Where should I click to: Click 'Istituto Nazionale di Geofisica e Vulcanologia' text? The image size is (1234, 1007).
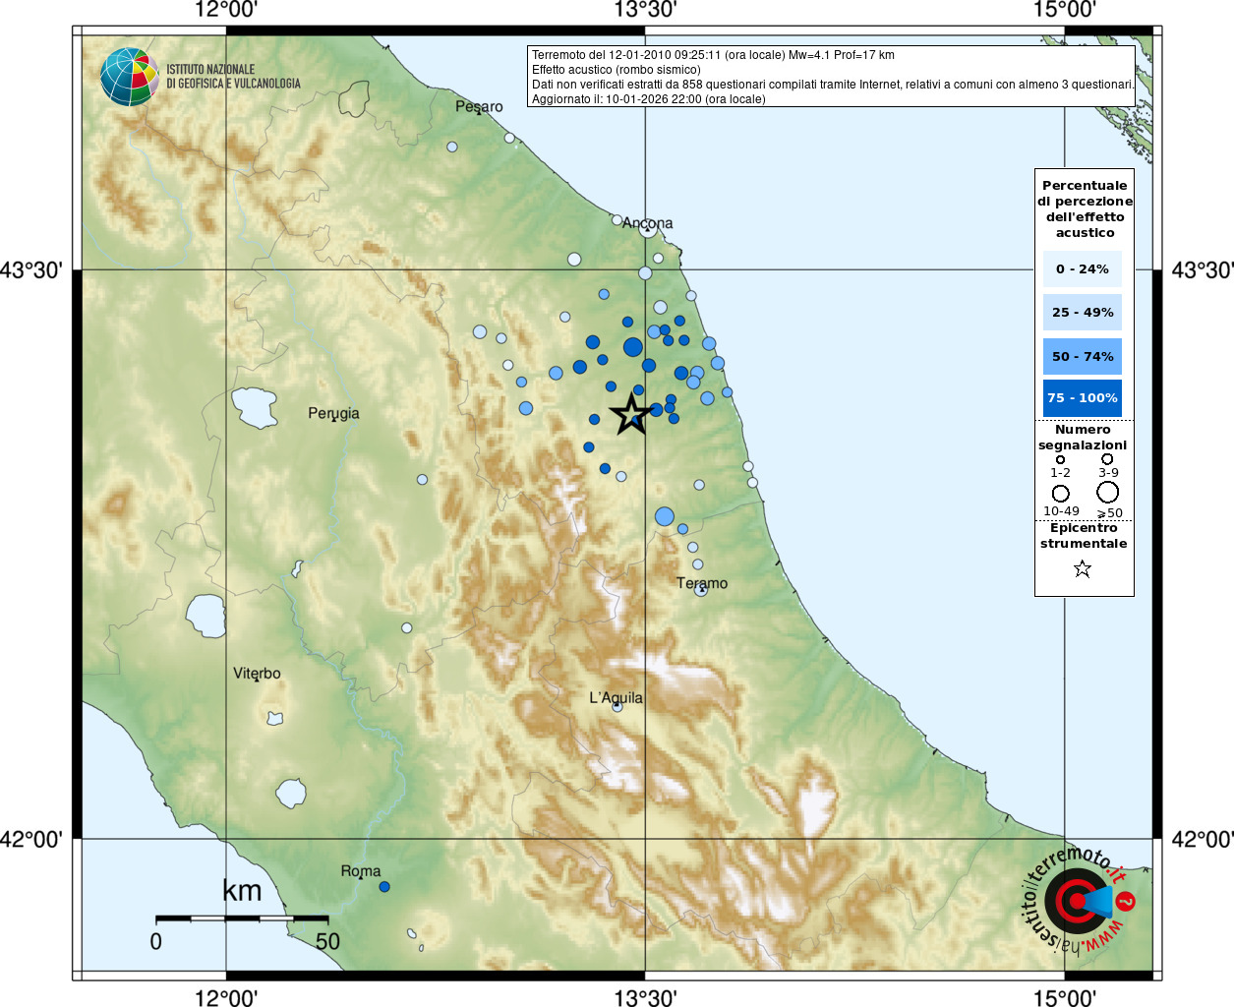(x=233, y=77)
